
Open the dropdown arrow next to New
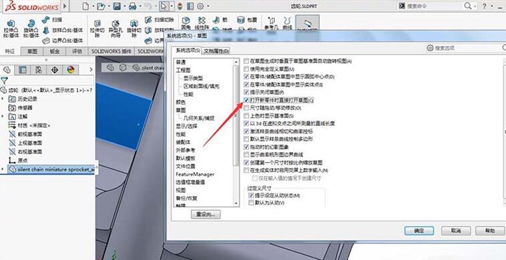pos(93,6)
